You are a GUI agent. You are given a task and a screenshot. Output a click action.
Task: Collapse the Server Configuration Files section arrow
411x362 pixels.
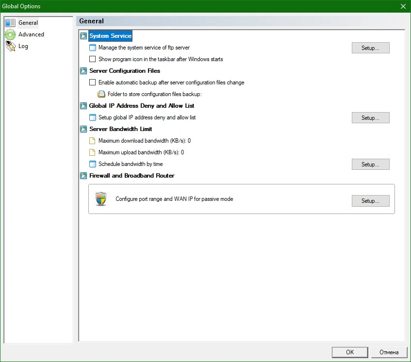point(83,71)
